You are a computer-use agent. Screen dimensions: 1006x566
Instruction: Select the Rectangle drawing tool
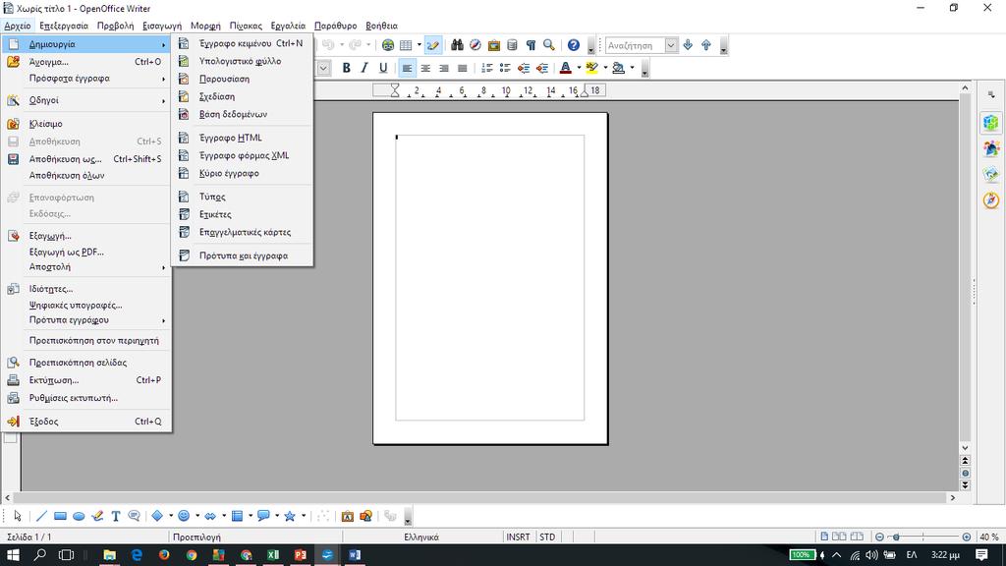click(x=60, y=516)
